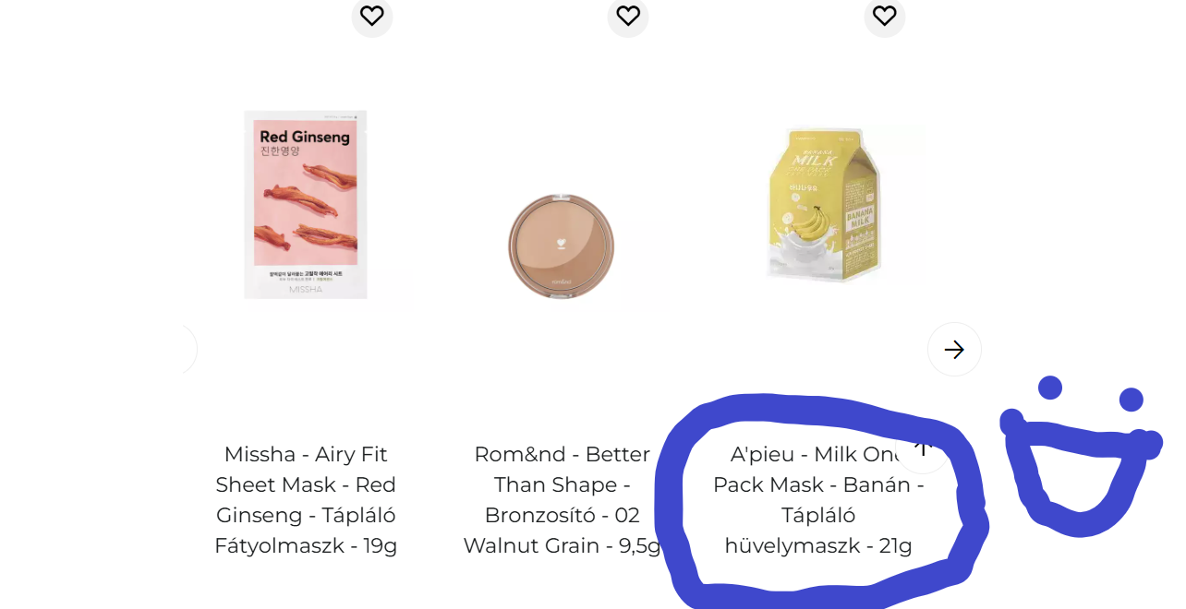Click the heart emblem on bronzer compact
This screenshot has height=609, width=1186.
[561, 245]
